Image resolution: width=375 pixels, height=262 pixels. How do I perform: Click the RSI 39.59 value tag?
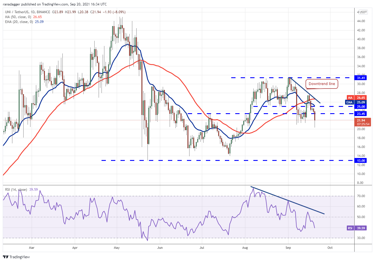tap(360, 228)
